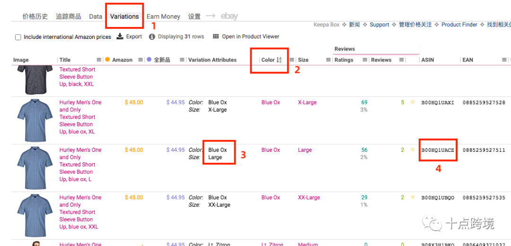Open the blue ox L shirt thumbnail
Viewport: 511px width, 246px height.
coord(35,168)
